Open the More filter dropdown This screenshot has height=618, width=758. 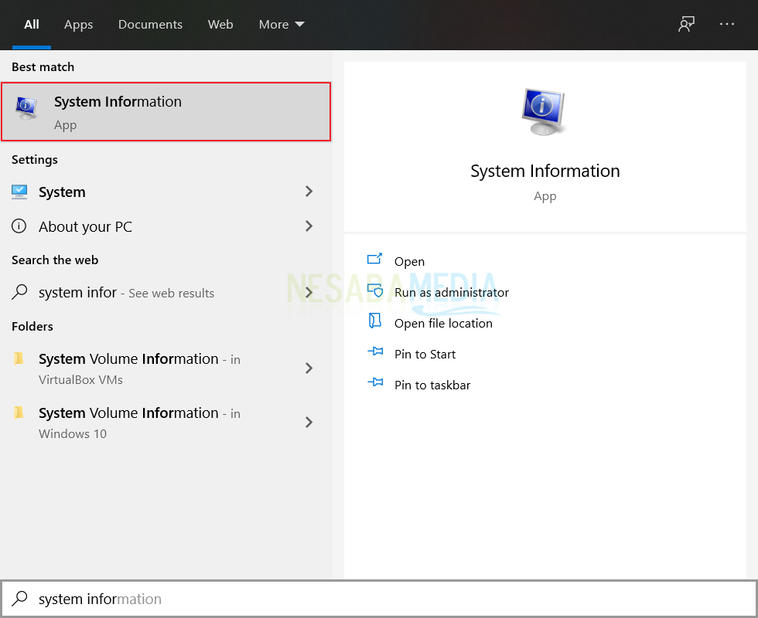pos(282,25)
